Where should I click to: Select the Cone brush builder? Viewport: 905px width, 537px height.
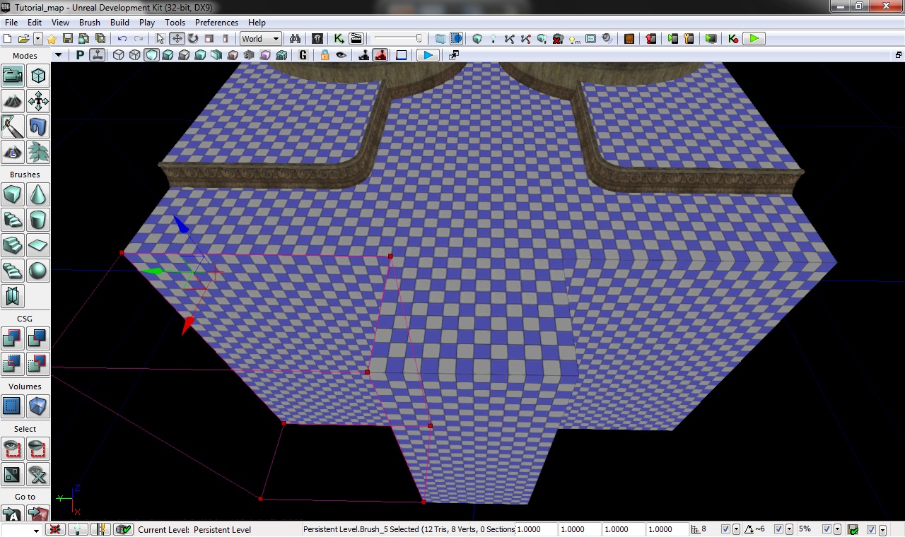click(37, 194)
